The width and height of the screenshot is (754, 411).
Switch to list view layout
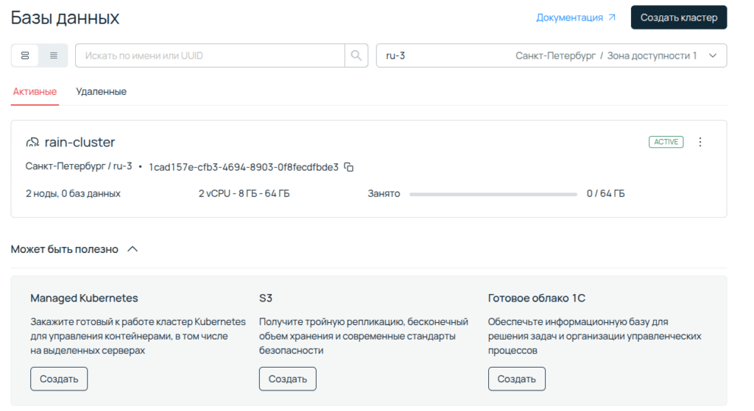54,56
